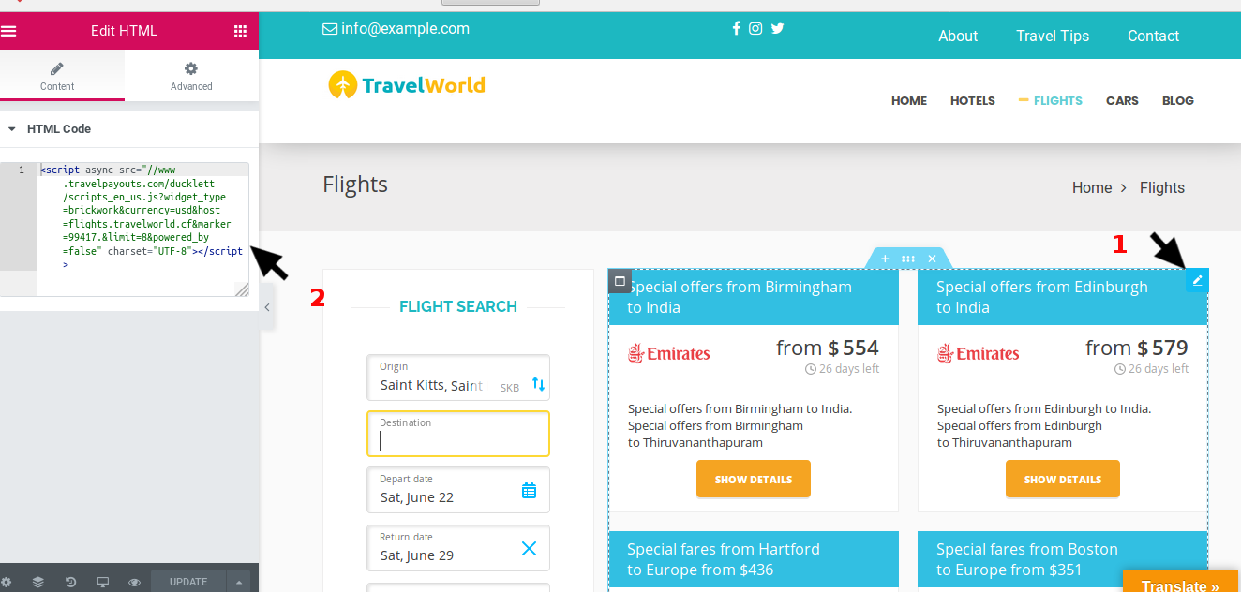Open page settings gear in footer
The image size is (1241, 592).
[x=7, y=582]
